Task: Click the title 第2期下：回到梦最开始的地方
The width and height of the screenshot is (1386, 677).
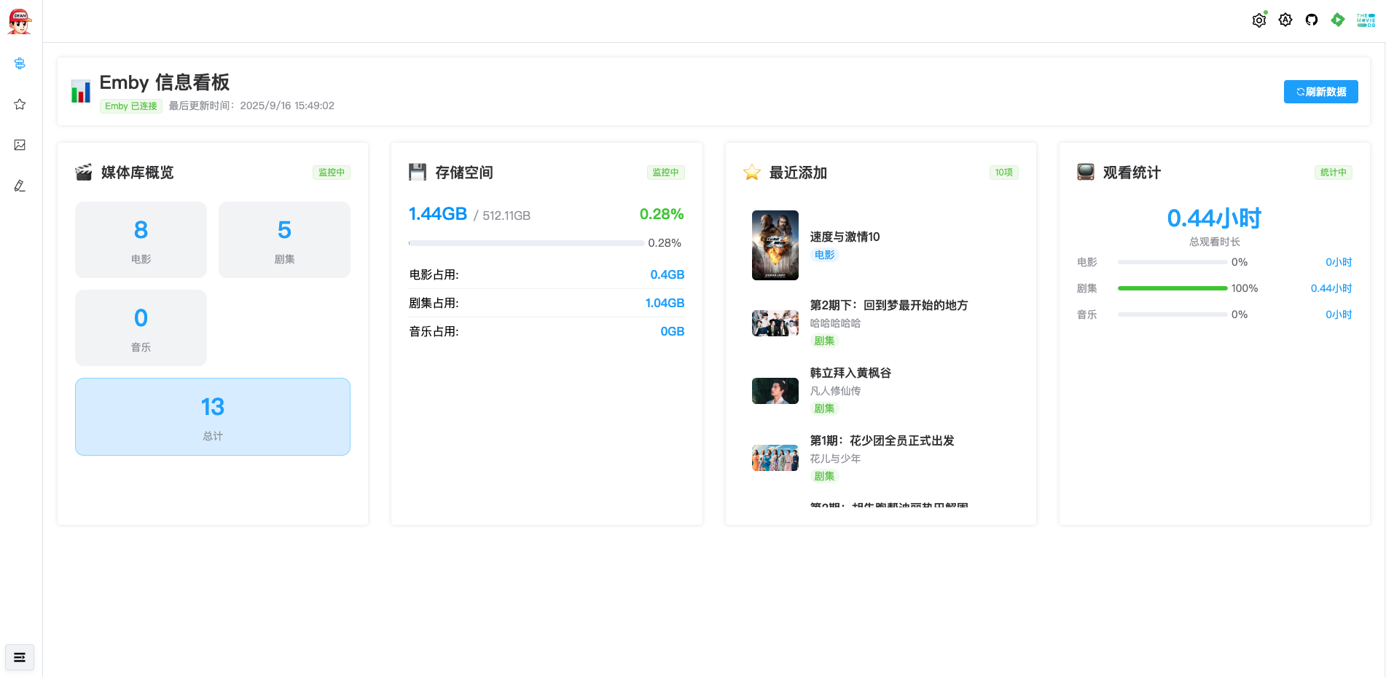Action: coord(889,305)
